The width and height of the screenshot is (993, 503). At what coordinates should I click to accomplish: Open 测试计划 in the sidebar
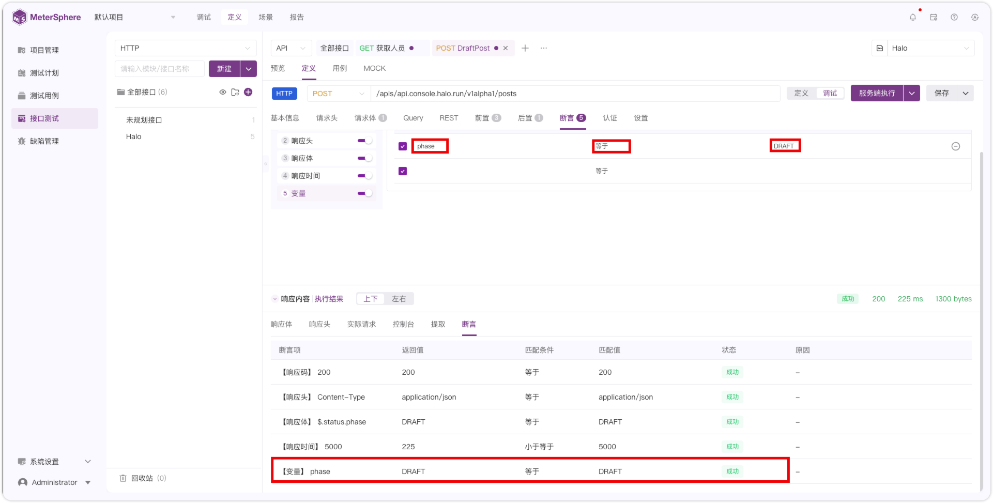[x=44, y=73]
